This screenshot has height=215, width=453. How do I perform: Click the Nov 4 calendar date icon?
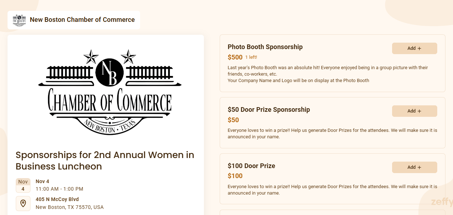click(23, 185)
